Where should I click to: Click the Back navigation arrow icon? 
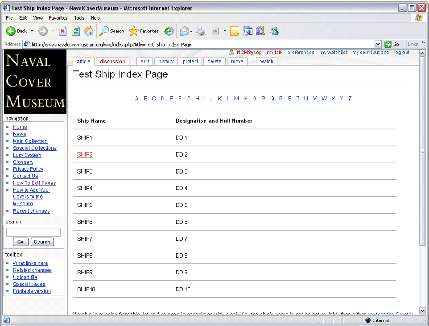tap(11, 31)
